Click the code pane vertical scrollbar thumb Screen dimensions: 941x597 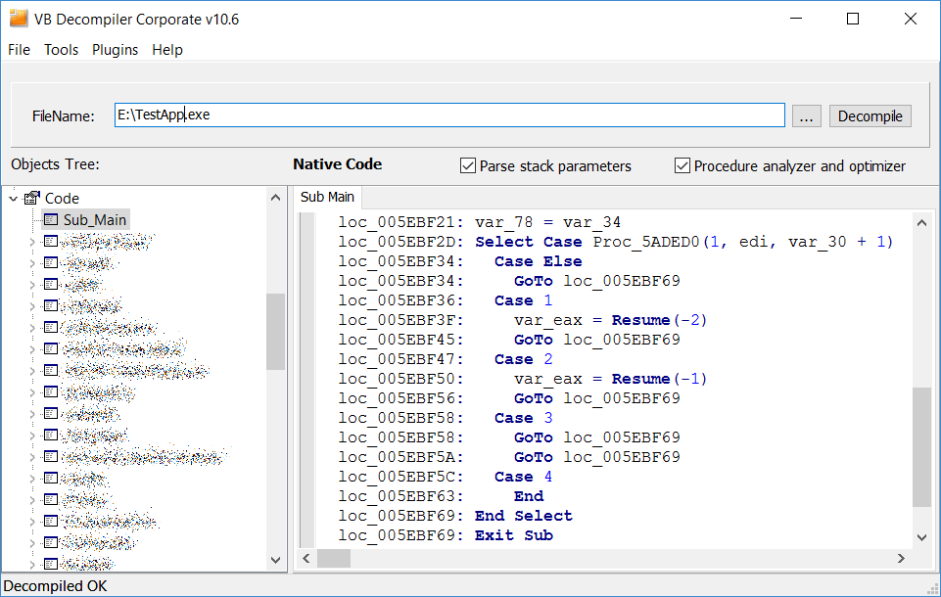point(921,447)
